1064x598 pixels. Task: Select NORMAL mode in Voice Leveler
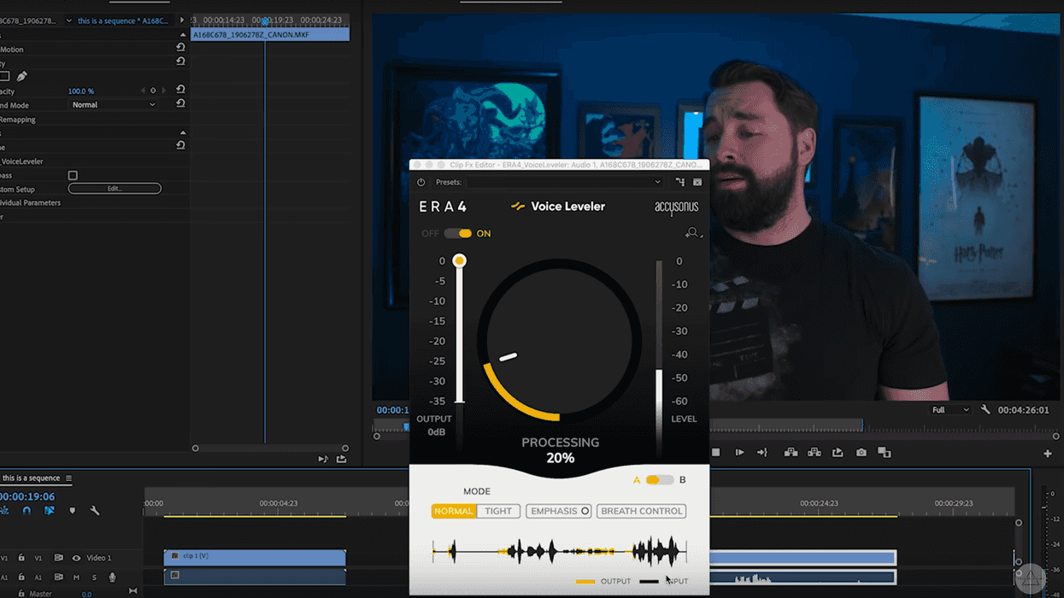pos(454,511)
